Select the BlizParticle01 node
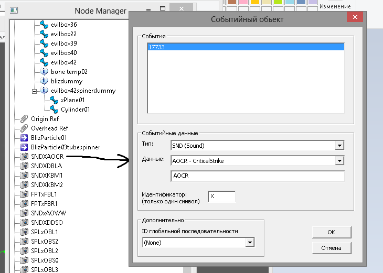Screen dimensions: 383x273 pyautogui.click(x=49, y=138)
